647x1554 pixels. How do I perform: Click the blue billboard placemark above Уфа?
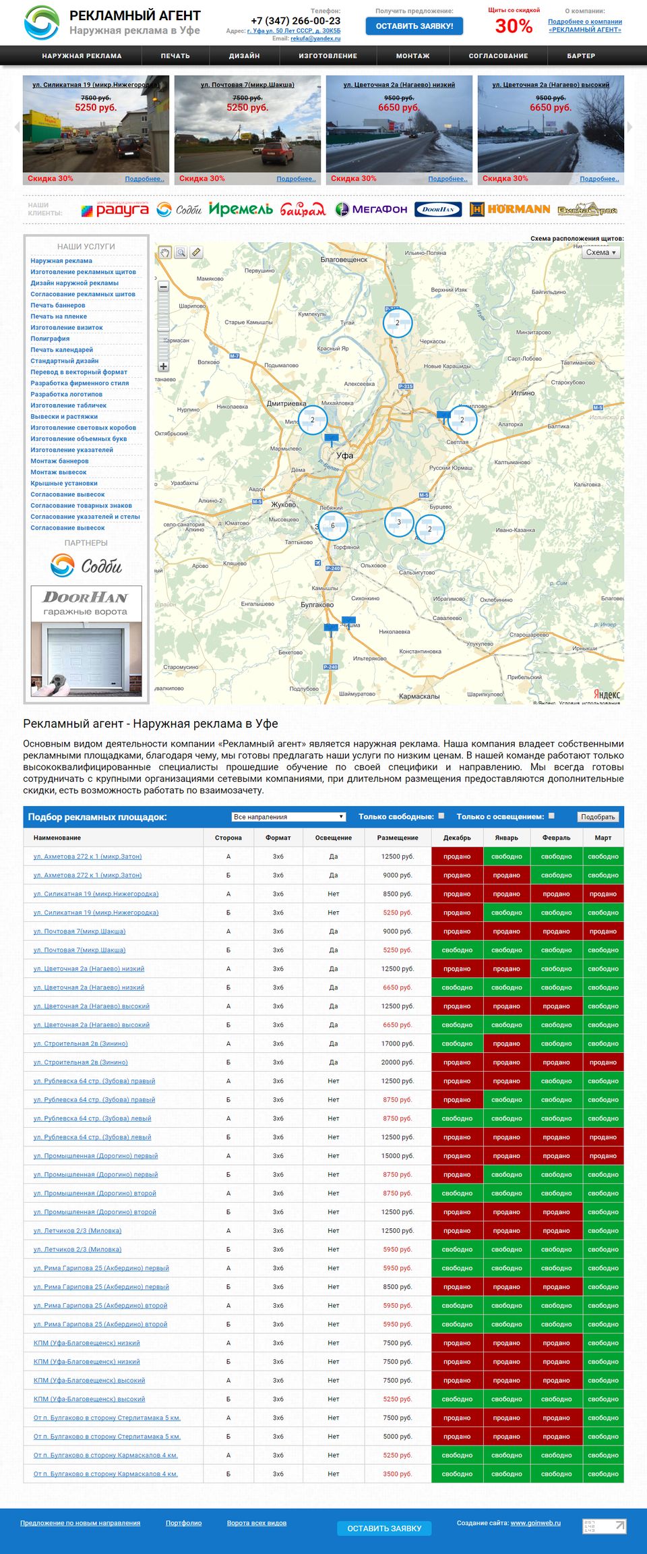pos(331,438)
